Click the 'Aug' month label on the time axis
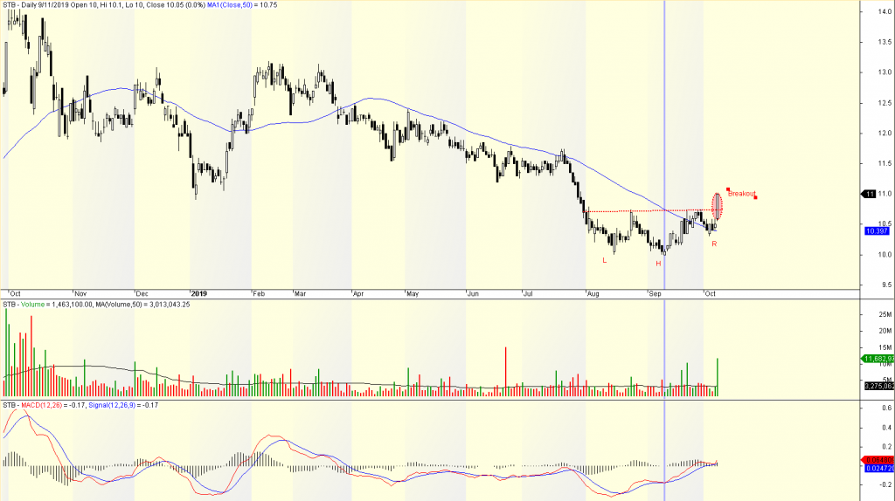Screen dimensions: 895x501 [x=594, y=294]
